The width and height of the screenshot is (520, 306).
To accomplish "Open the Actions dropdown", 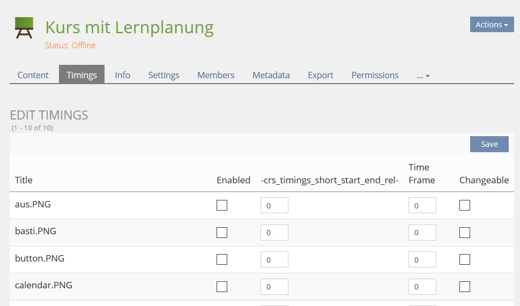I will coord(492,25).
